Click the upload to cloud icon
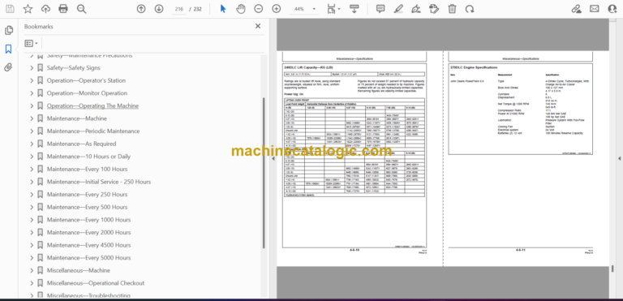 (45, 9)
